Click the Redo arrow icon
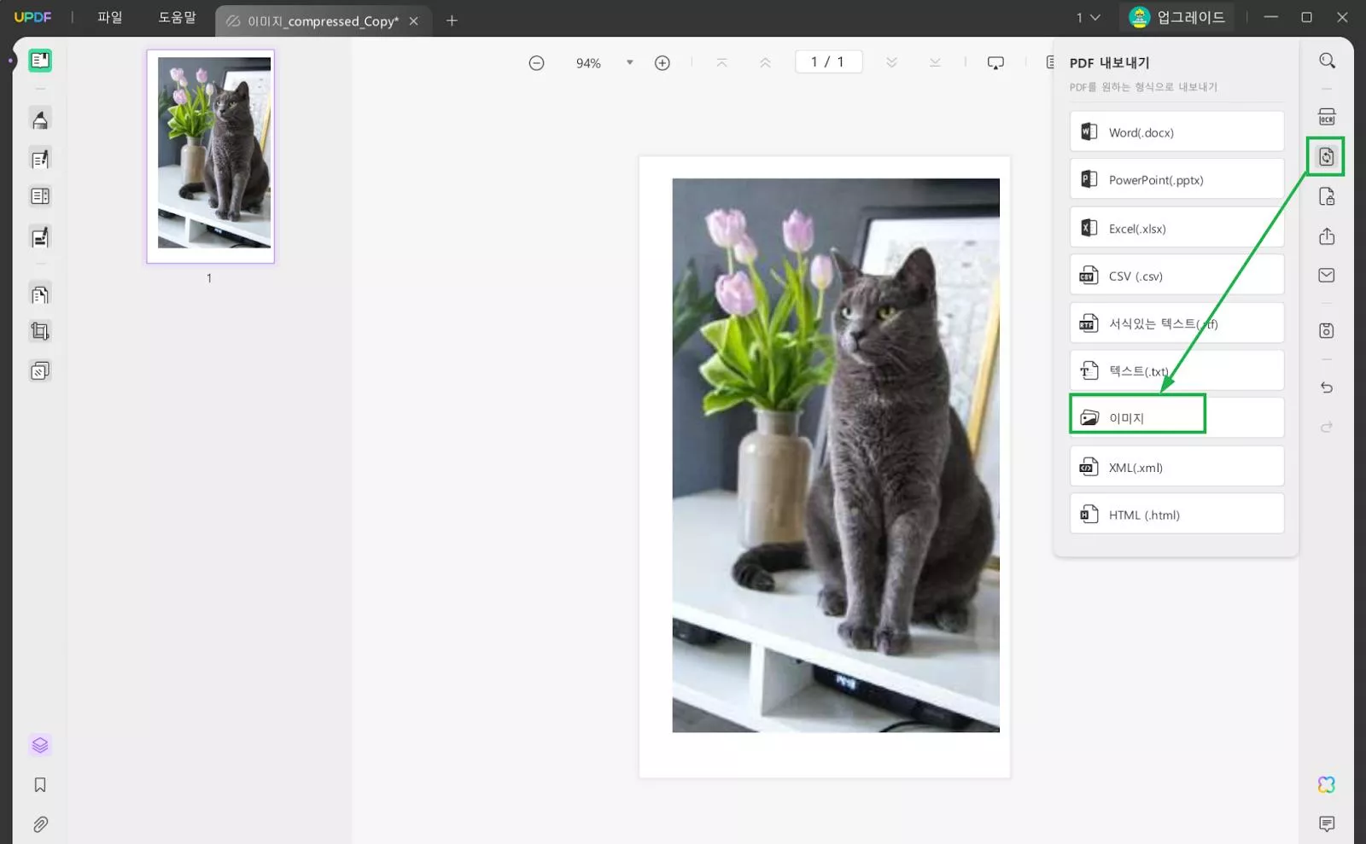The image size is (1366, 844). (x=1327, y=427)
